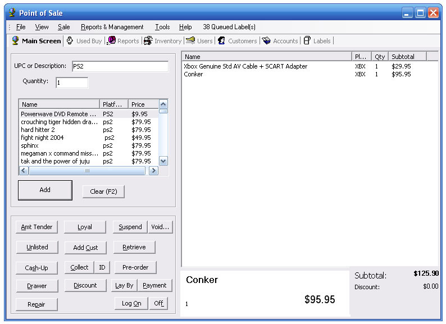446x324 pixels.
Task: Open the Reports & Management menu
Action: click(x=112, y=27)
